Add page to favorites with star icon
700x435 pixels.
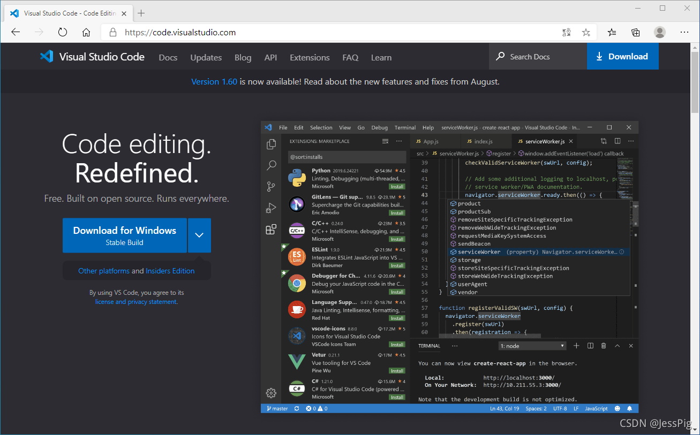coord(586,32)
